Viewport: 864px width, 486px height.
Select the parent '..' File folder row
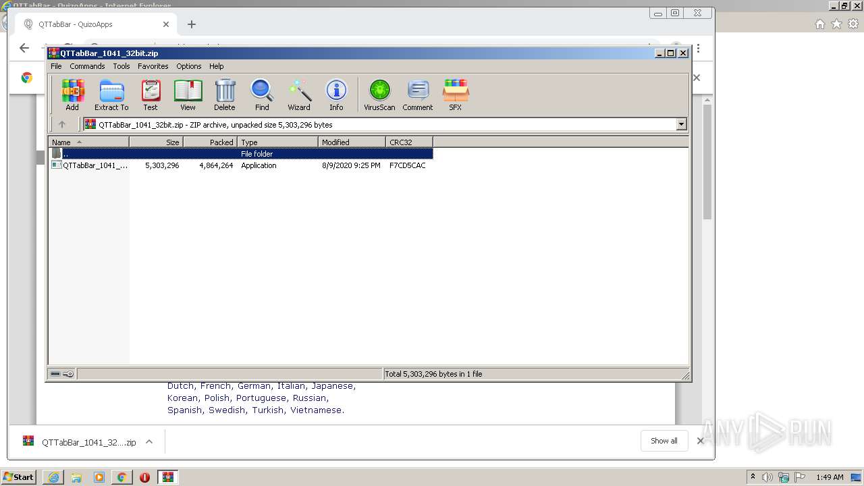[241, 154]
